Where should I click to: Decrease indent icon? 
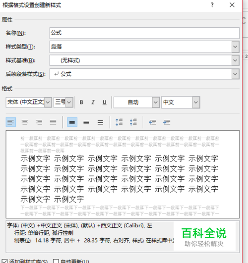click(153, 122)
